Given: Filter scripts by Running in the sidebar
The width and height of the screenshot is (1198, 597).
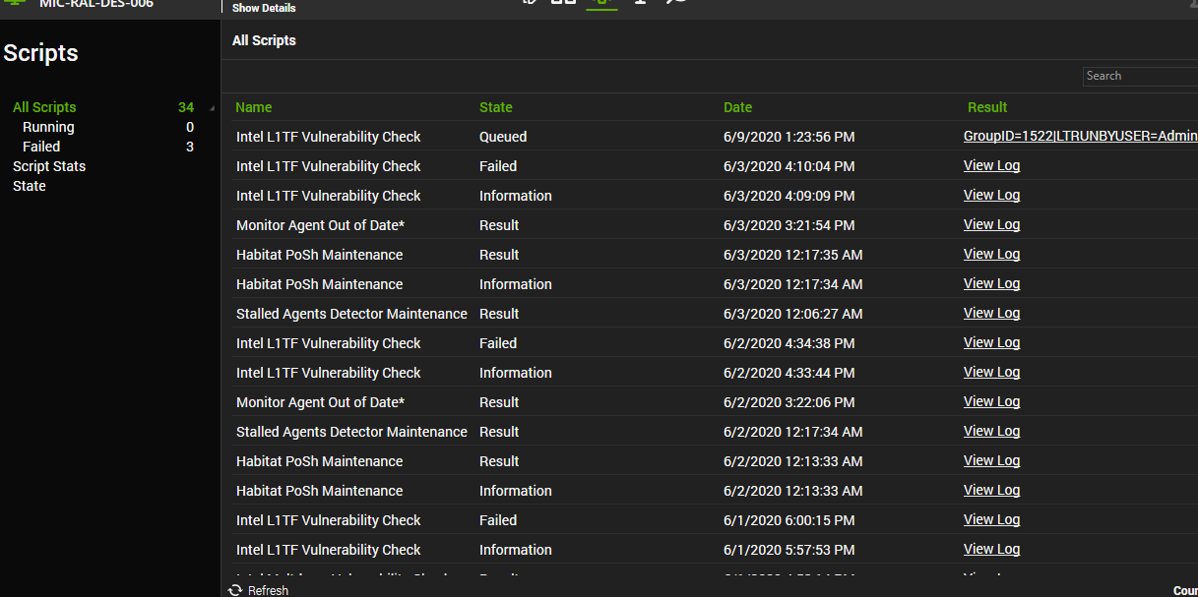Looking at the screenshot, I should (x=48, y=126).
